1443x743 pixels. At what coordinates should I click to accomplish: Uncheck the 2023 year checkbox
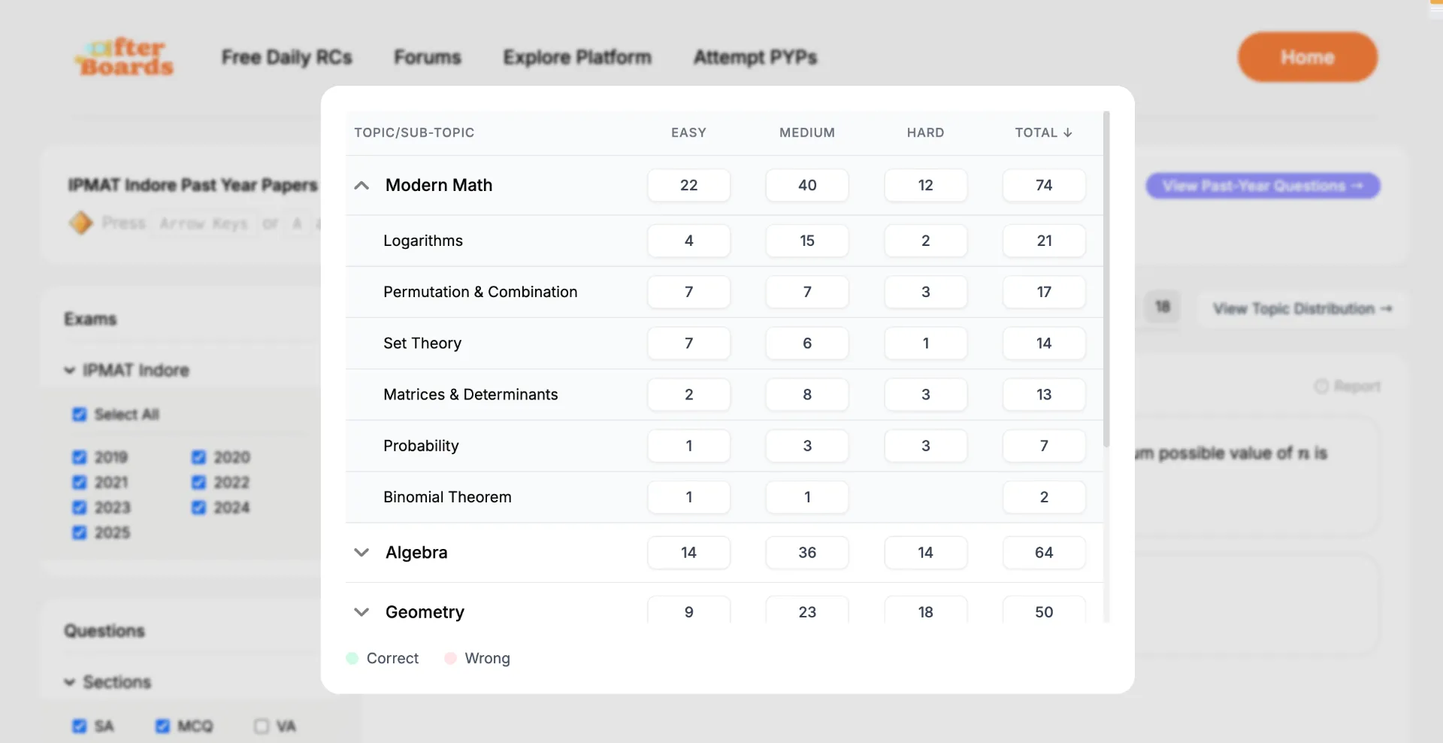[x=80, y=508]
